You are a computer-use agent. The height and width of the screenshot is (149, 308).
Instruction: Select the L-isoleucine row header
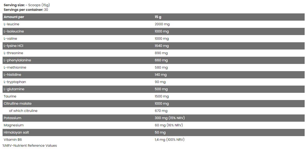tap(14, 31)
